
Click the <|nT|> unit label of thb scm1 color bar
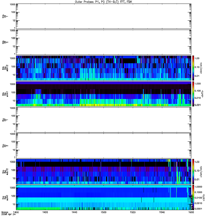coord(203,94)
